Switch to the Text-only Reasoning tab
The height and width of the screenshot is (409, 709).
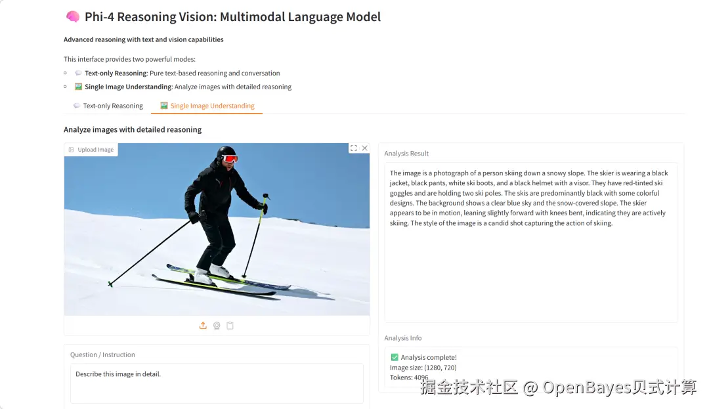pos(108,106)
